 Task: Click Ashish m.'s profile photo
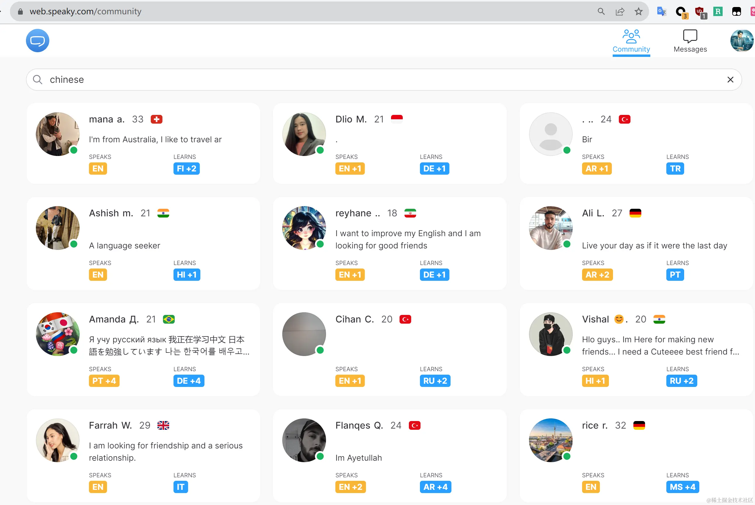pos(57,228)
